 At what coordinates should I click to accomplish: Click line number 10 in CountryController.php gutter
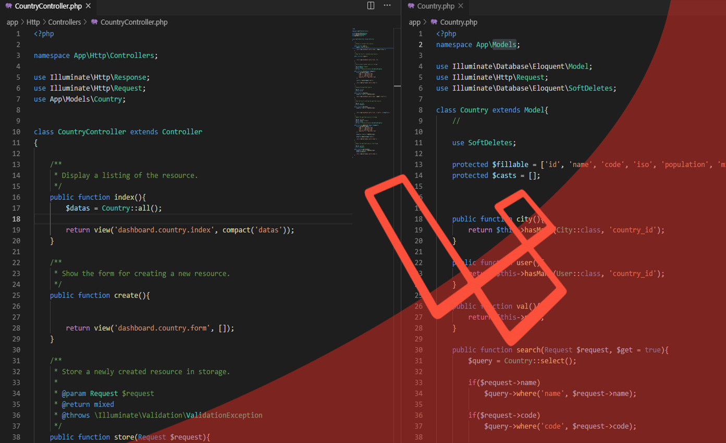pos(16,132)
